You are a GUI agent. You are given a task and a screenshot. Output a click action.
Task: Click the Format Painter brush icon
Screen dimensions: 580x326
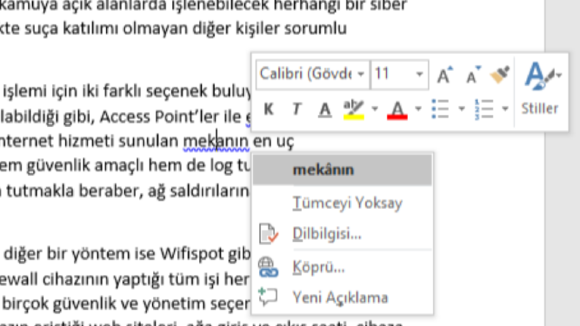500,75
